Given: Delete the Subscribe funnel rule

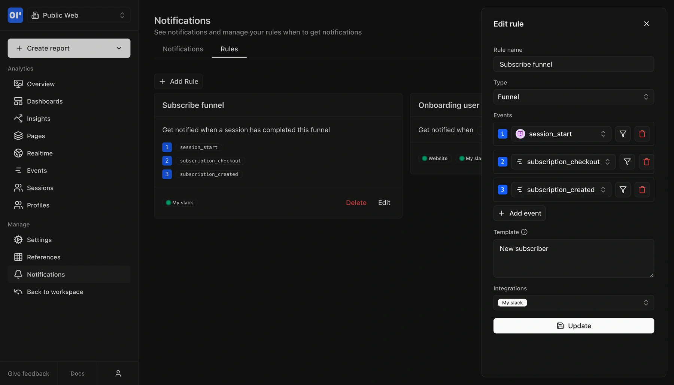Looking at the screenshot, I should tap(356, 203).
